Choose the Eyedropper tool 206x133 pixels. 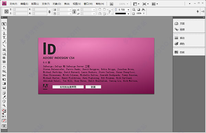click(x=4, y=97)
